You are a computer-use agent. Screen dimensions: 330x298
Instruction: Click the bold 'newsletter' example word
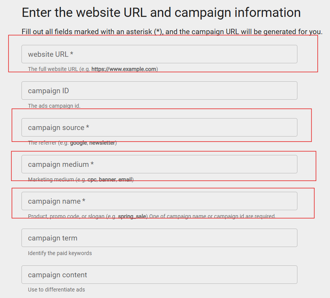102,143
